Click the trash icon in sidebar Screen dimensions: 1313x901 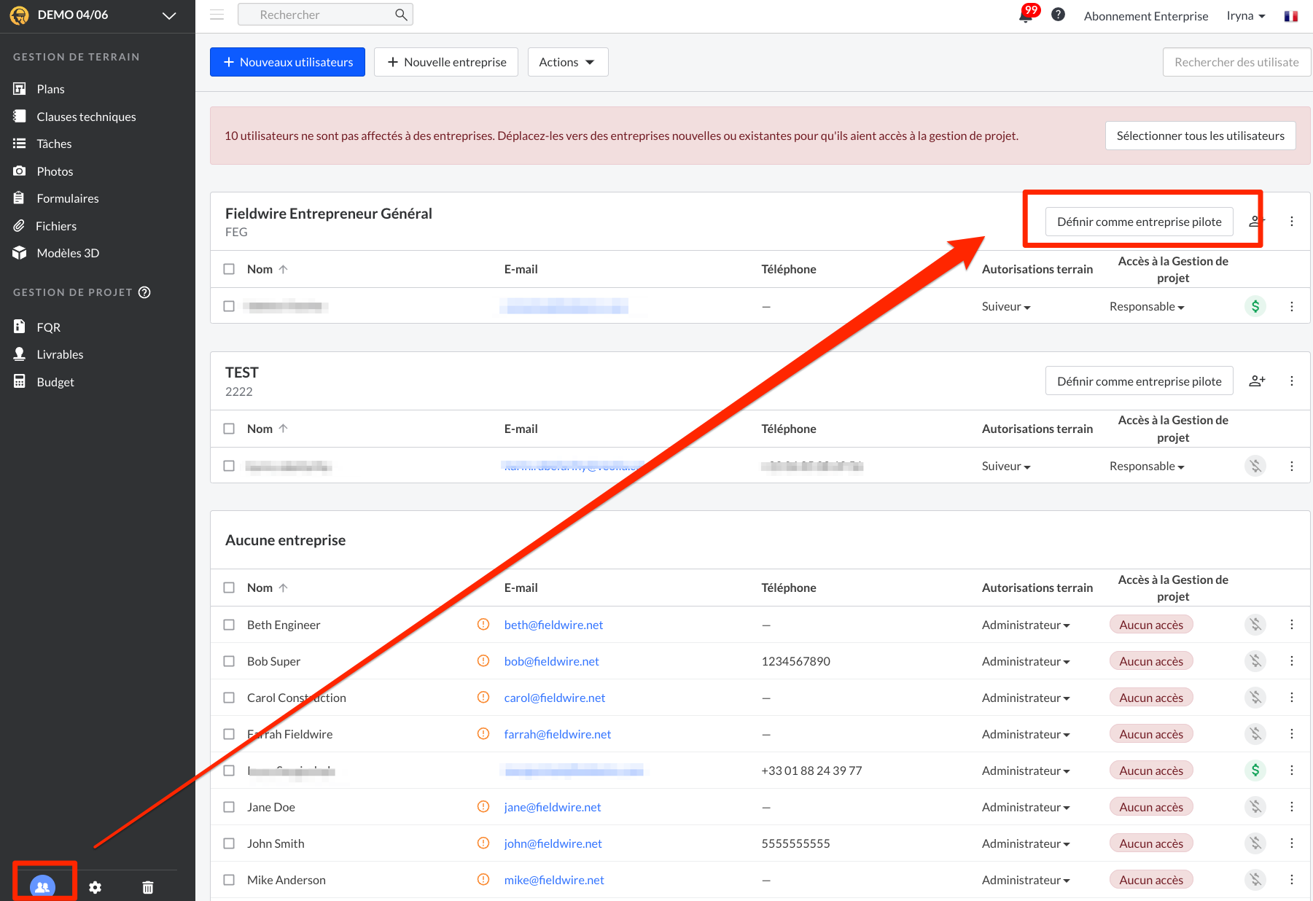coord(148,887)
